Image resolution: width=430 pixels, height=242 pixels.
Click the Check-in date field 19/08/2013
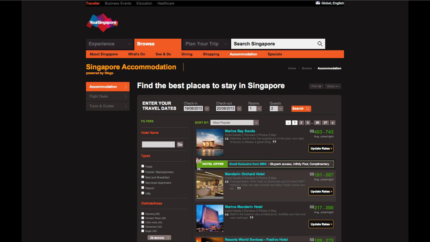(x=193, y=109)
